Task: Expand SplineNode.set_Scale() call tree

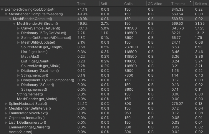Action: pos(6,104)
